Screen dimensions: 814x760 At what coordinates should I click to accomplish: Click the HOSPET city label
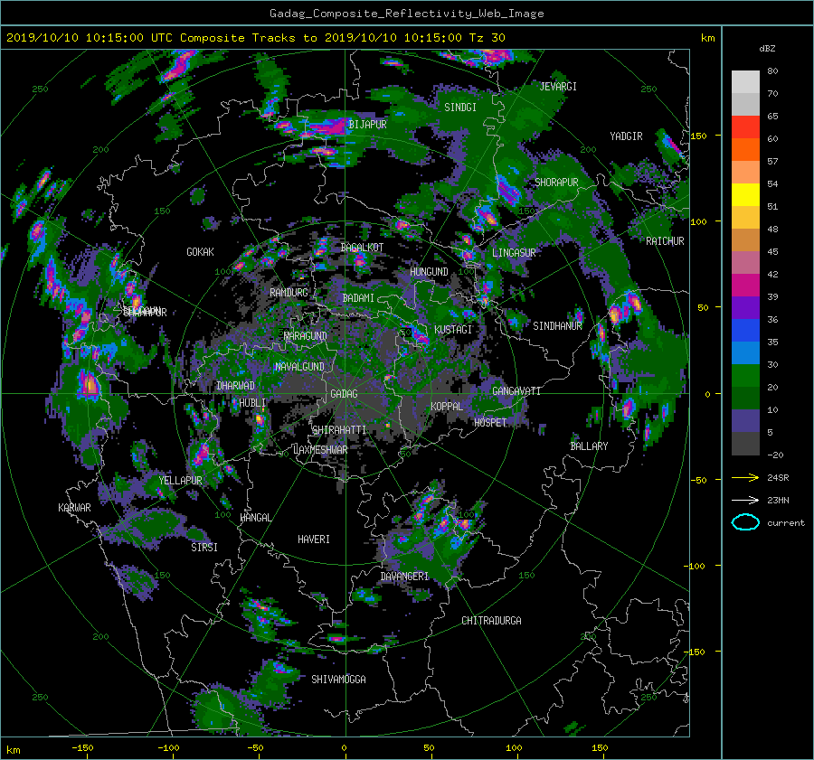pos(490,423)
